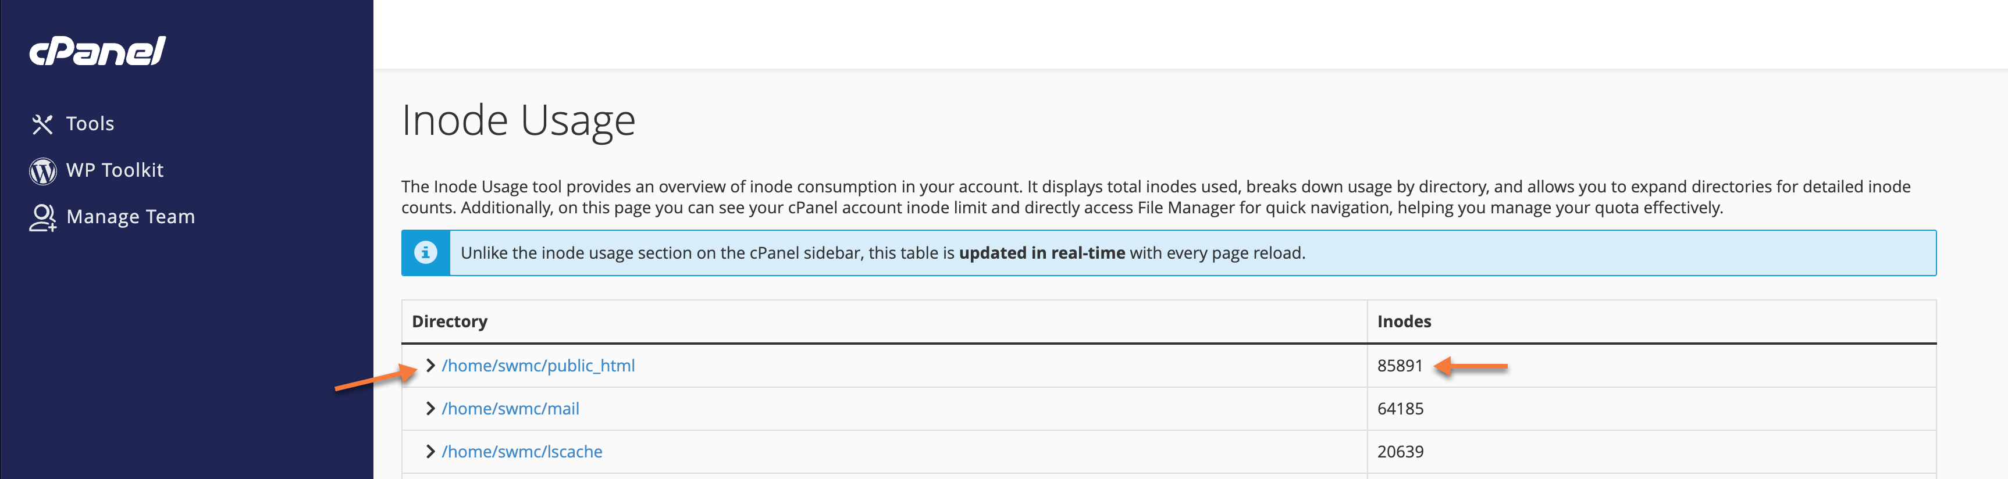This screenshot has width=2008, height=479.
Task: Click the user icon beside Manage Team
Action: tap(43, 217)
